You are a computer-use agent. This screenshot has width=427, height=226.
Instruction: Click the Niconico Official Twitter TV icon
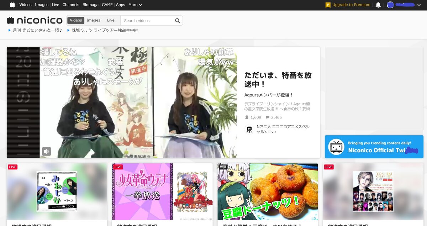click(336, 147)
